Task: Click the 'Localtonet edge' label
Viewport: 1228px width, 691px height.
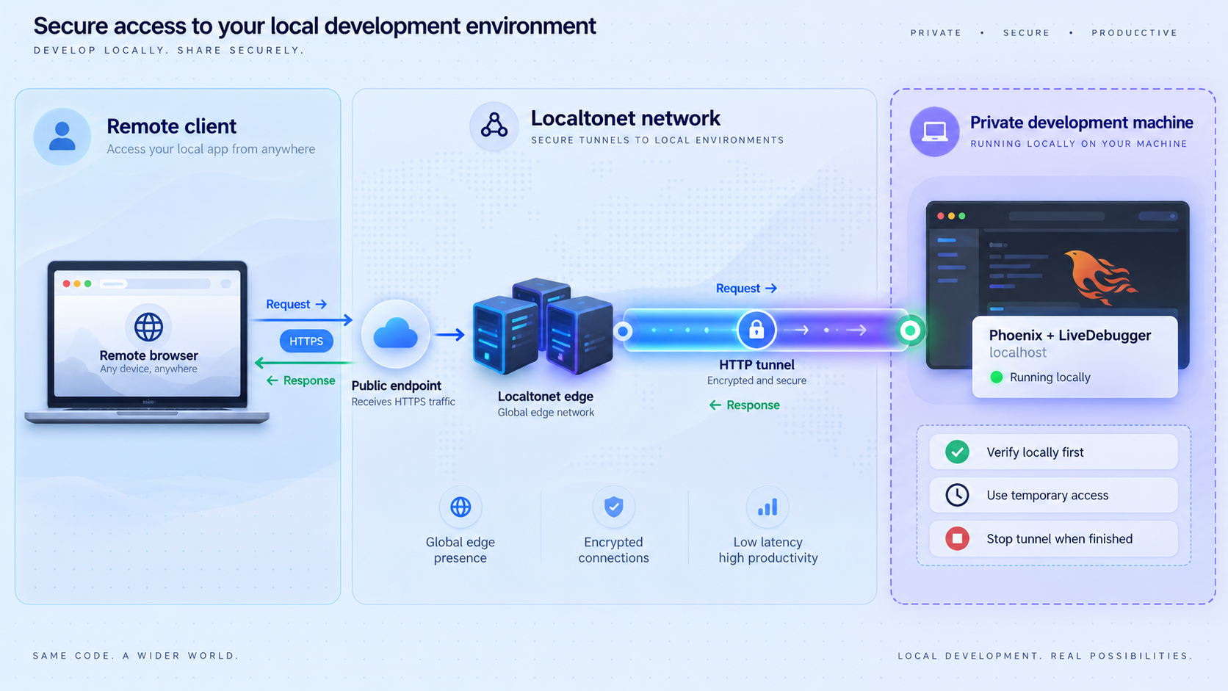Action: click(x=546, y=397)
